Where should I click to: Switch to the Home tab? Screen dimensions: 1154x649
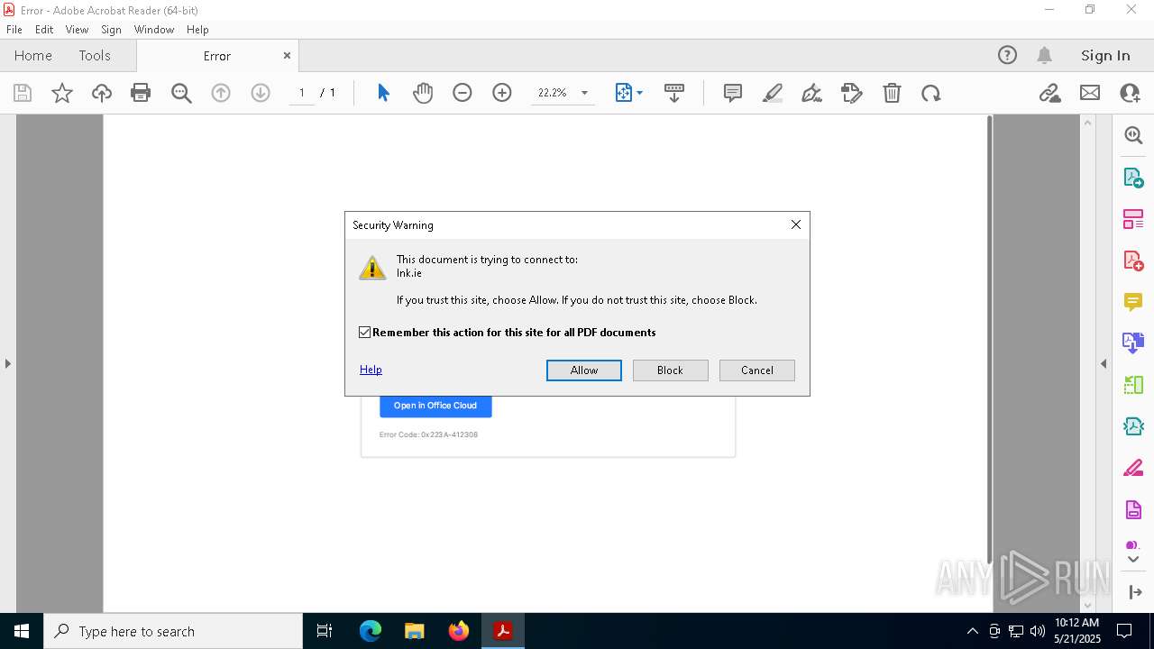click(x=33, y=55)
